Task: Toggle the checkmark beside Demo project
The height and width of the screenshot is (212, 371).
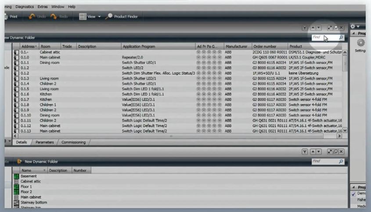Action: [353, 194]
